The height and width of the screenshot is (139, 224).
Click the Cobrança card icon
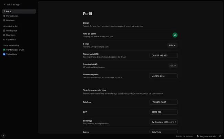pyautogui.click(x=4, y=39)
